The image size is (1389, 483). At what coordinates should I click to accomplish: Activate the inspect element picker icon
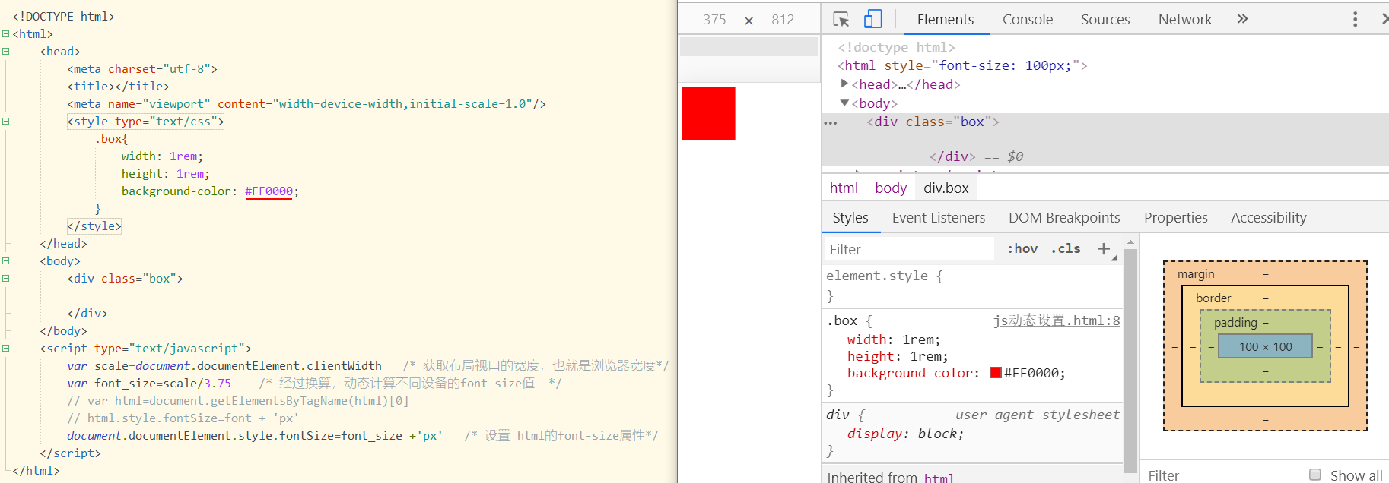(841, 19)
